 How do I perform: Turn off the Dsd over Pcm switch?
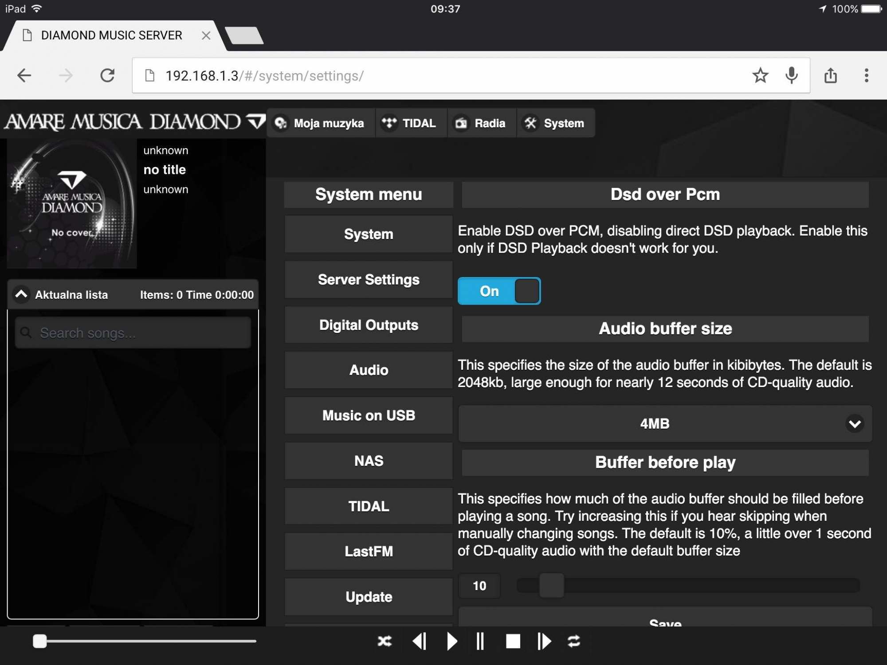[499, 291]
